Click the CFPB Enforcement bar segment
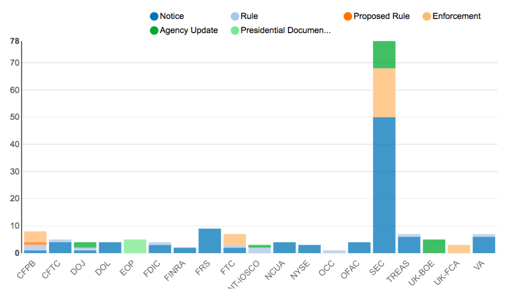Image resolution: width=507 pixels, height=292 pixels. (x=35, y=237)
